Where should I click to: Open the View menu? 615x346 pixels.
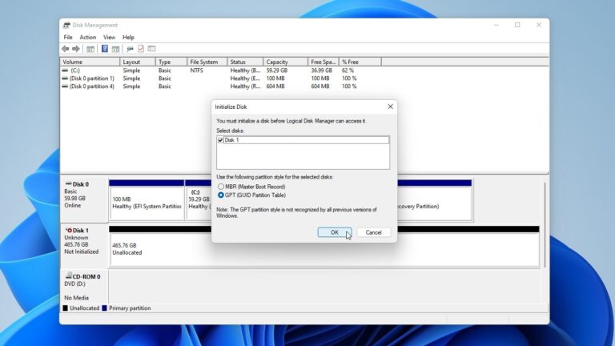click(109, 37)
